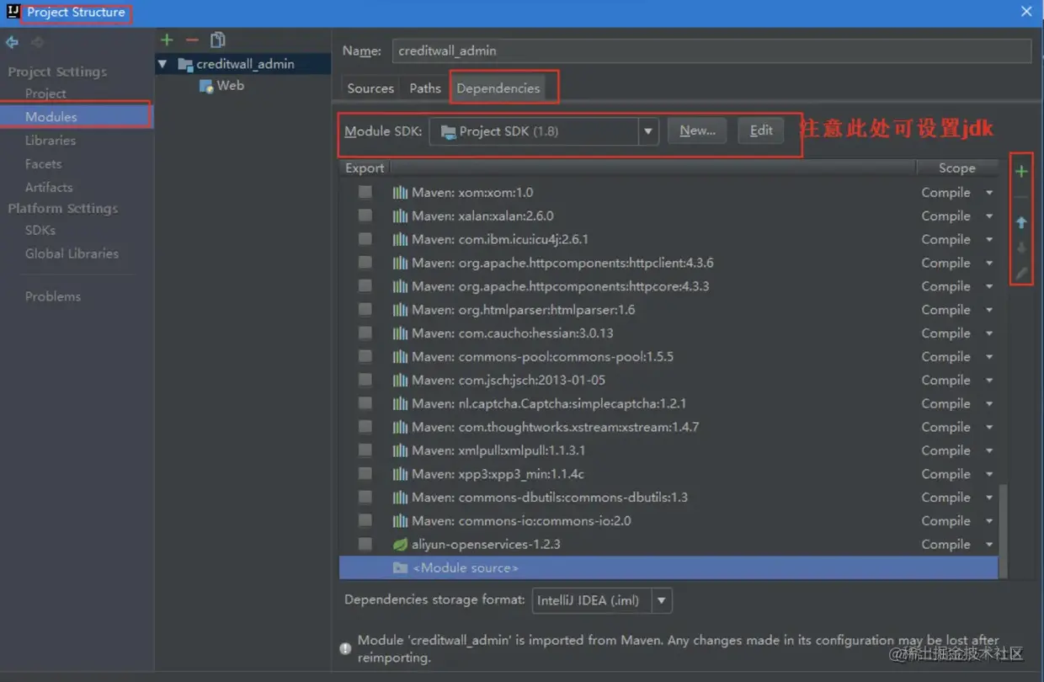This screenshot has height=682, width=1044.
Task: Switch to the Paths tab
Action: [425, 88]
